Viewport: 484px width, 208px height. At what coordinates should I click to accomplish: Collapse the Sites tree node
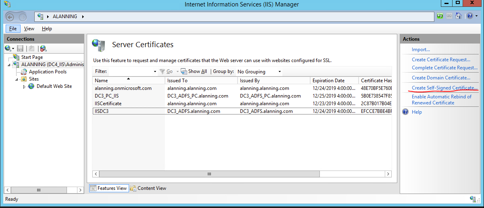pos(17,79)
